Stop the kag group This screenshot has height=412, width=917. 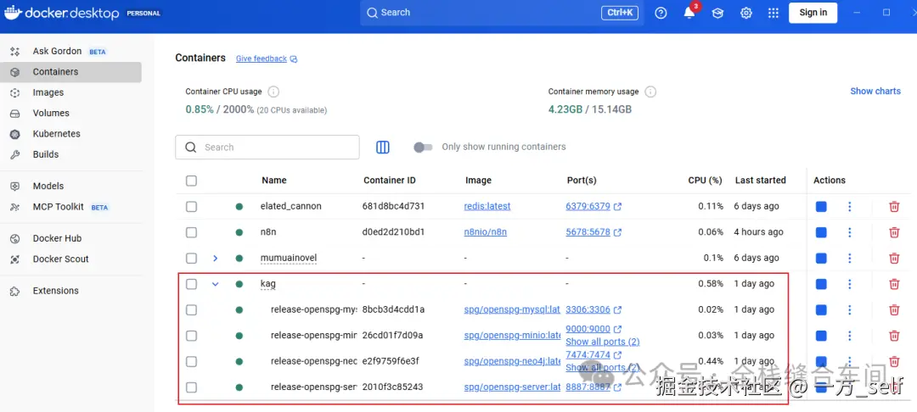(821, 284)
